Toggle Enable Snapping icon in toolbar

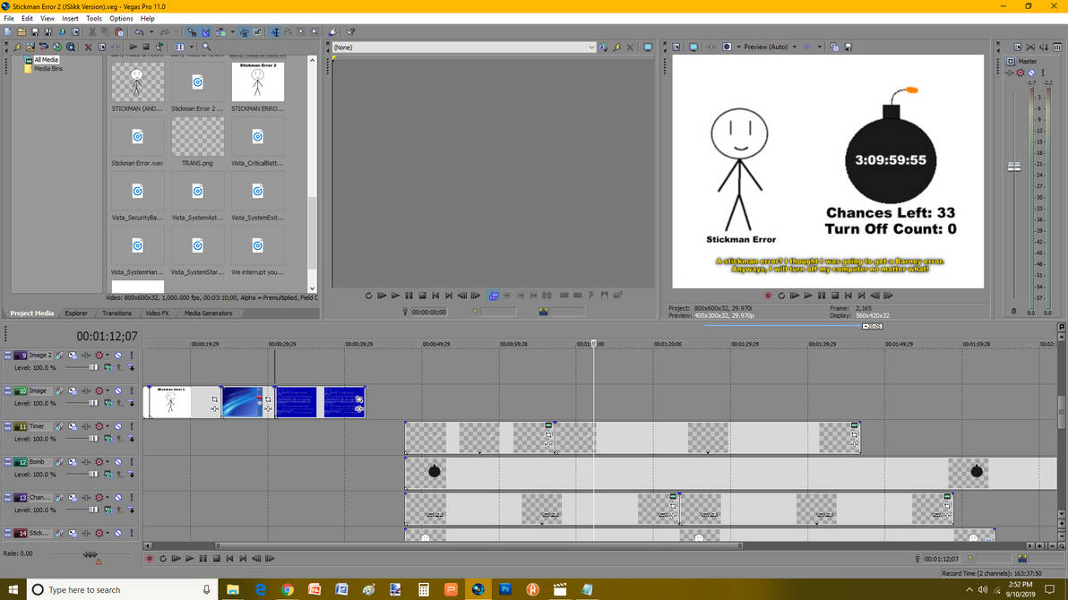point(192,32)
